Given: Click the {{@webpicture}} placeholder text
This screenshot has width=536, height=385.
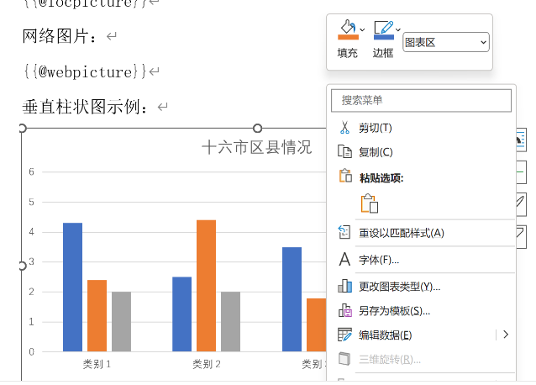Looking at the screenshot, I should point(85,71).
